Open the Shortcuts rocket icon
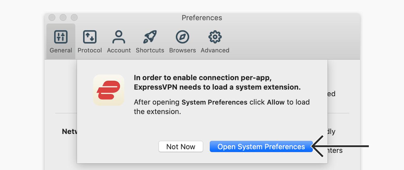Image resolution: width=404 pixels, height=170 pixels. [x=150, y=37]
